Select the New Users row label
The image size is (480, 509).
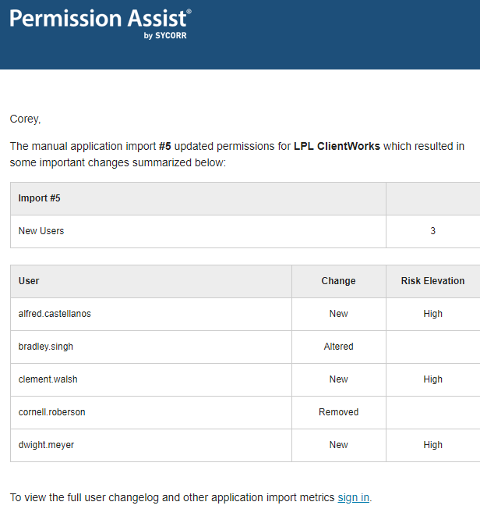click(41, 231)
